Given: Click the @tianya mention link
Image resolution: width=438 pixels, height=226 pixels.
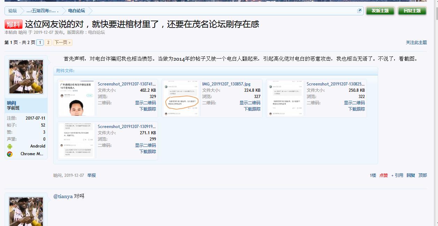Looking at the screenshot, I should 63,196.
